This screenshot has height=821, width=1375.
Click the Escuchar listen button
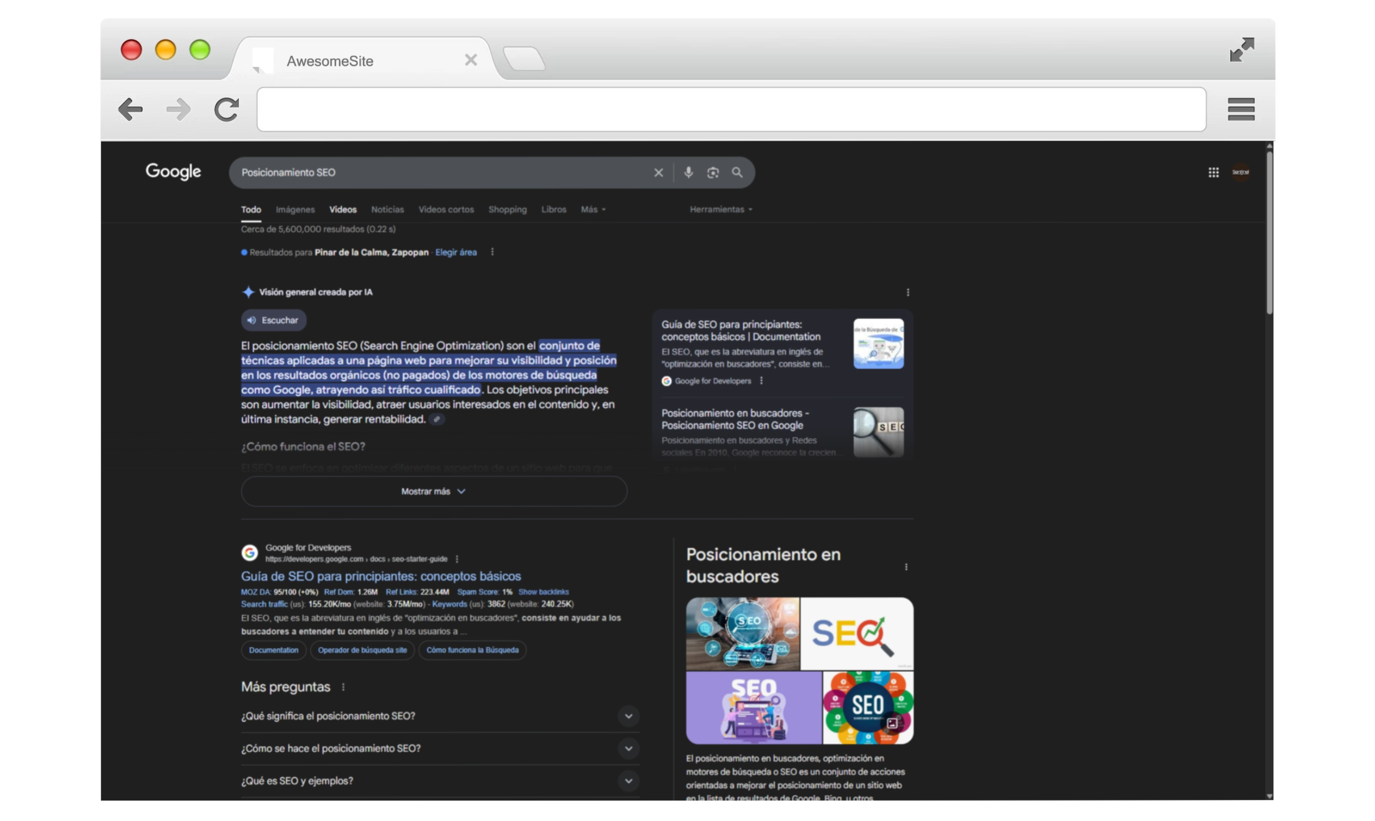click(x=273, y=320)
